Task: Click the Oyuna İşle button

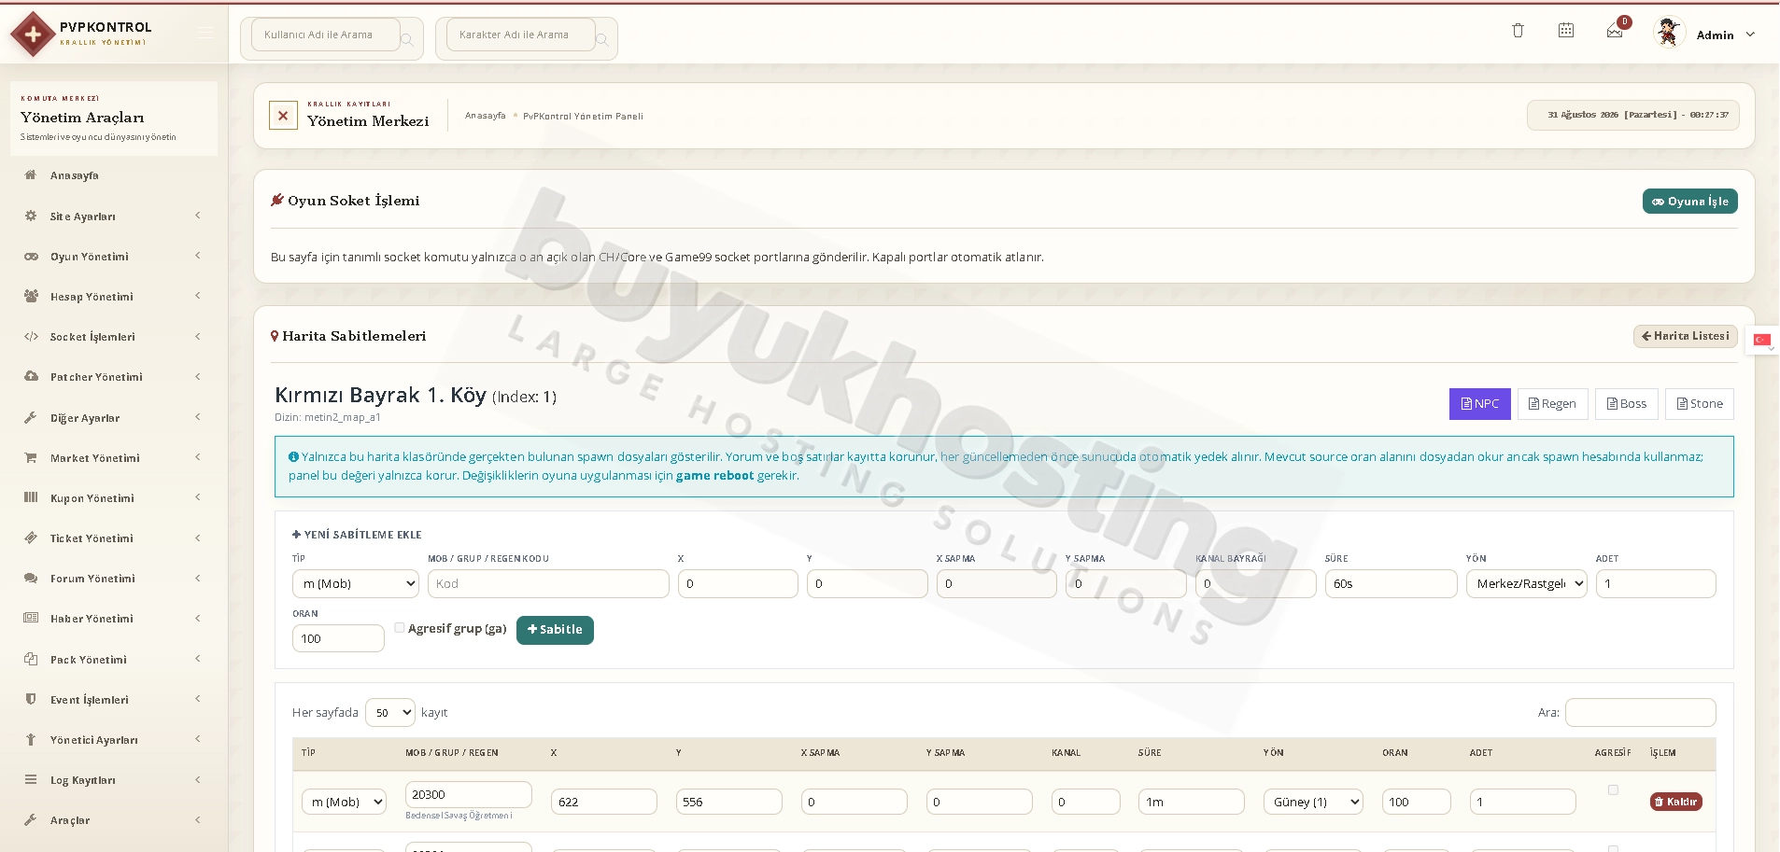Action: pos(1690,202)
